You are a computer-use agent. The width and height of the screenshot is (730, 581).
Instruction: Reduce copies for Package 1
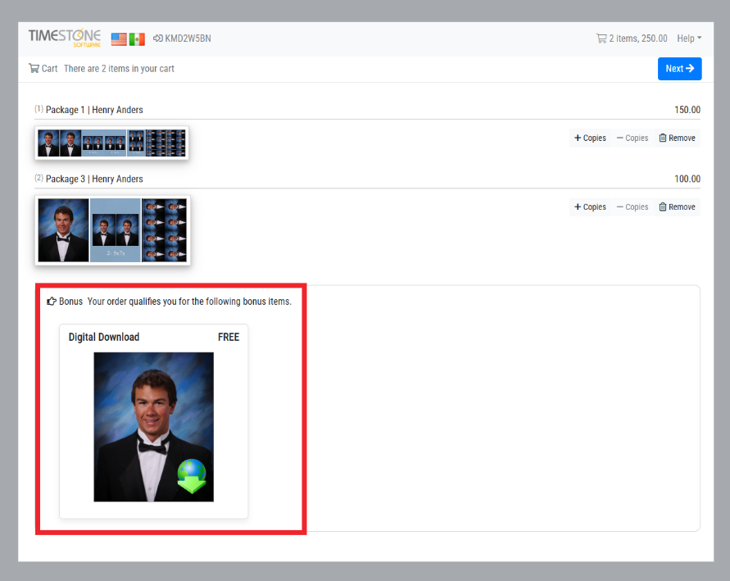pyautogui.click(x=632, y=138)
